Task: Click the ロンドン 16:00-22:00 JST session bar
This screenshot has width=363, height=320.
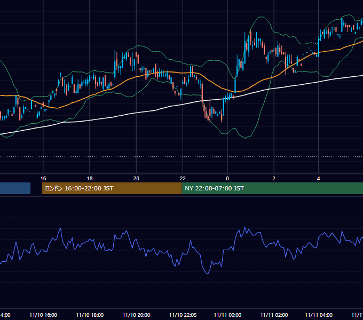Action: click(x=112, y=188)
